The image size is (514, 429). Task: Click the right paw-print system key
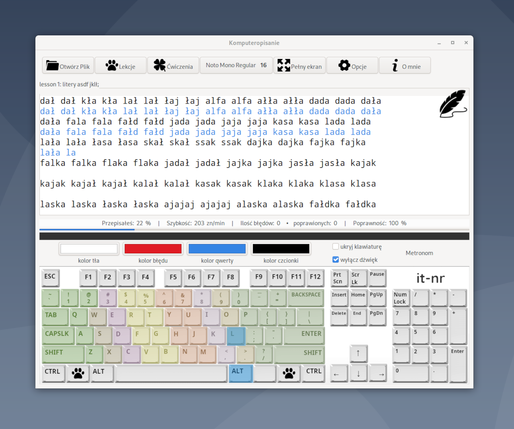pyautogui.click(x=289, y=374)
